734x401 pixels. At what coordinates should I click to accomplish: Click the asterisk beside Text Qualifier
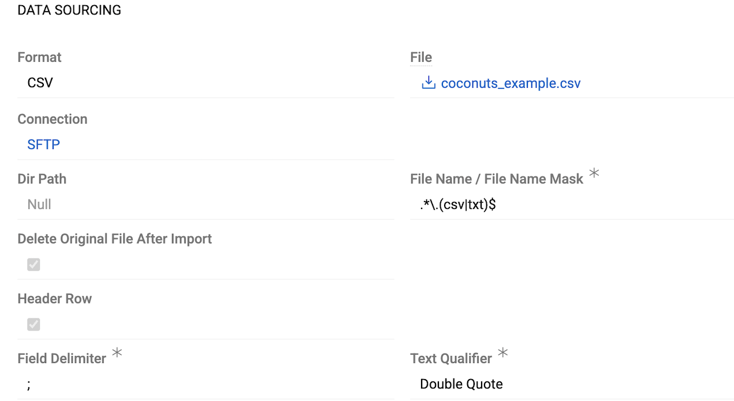pos(502,353)
